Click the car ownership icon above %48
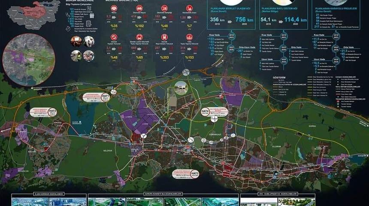The image size is (369, 206). click(164, 9)
